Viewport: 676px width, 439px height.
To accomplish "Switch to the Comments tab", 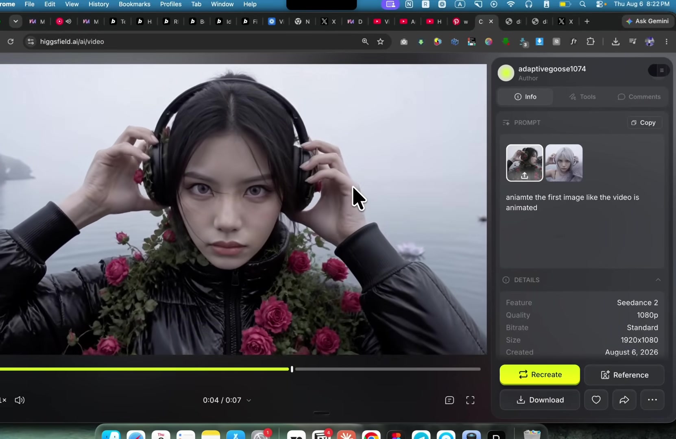I will click(x=639, y=97).
